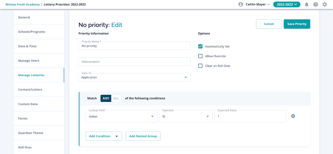Click the Add Nested Group button
The height and width of the screenshot is (154, 333).
(143, 136)
